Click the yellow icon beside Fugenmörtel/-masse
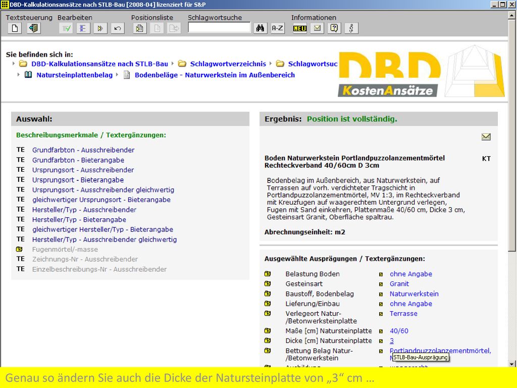Image resolution: width=517 pixels, height=388 pixels. (x=20, y=249)
